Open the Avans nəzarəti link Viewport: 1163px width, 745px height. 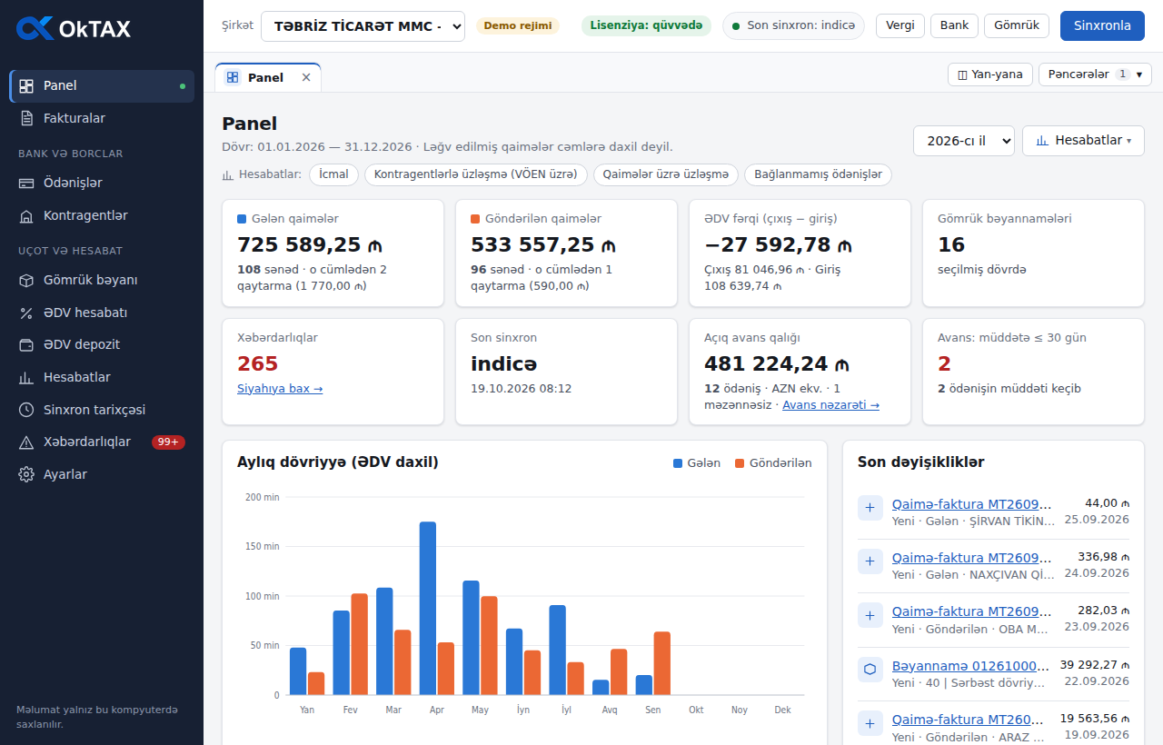830,405
